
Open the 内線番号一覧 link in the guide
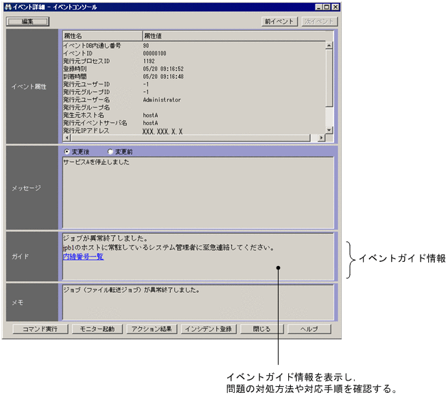[83, 256]
